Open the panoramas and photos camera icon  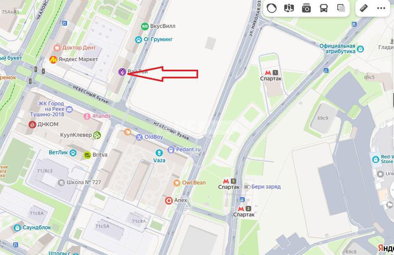[306, 8]
